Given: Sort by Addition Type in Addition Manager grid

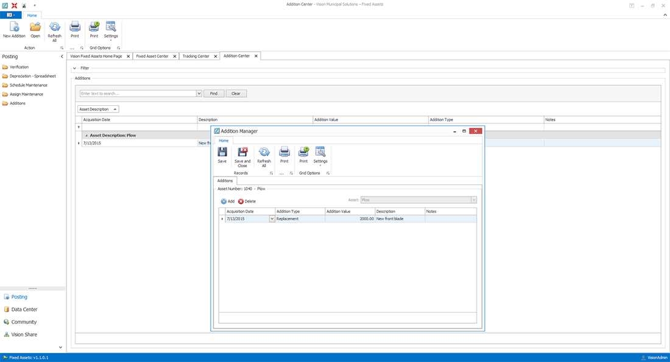Looking at the screenshot, I should [300, 211].
